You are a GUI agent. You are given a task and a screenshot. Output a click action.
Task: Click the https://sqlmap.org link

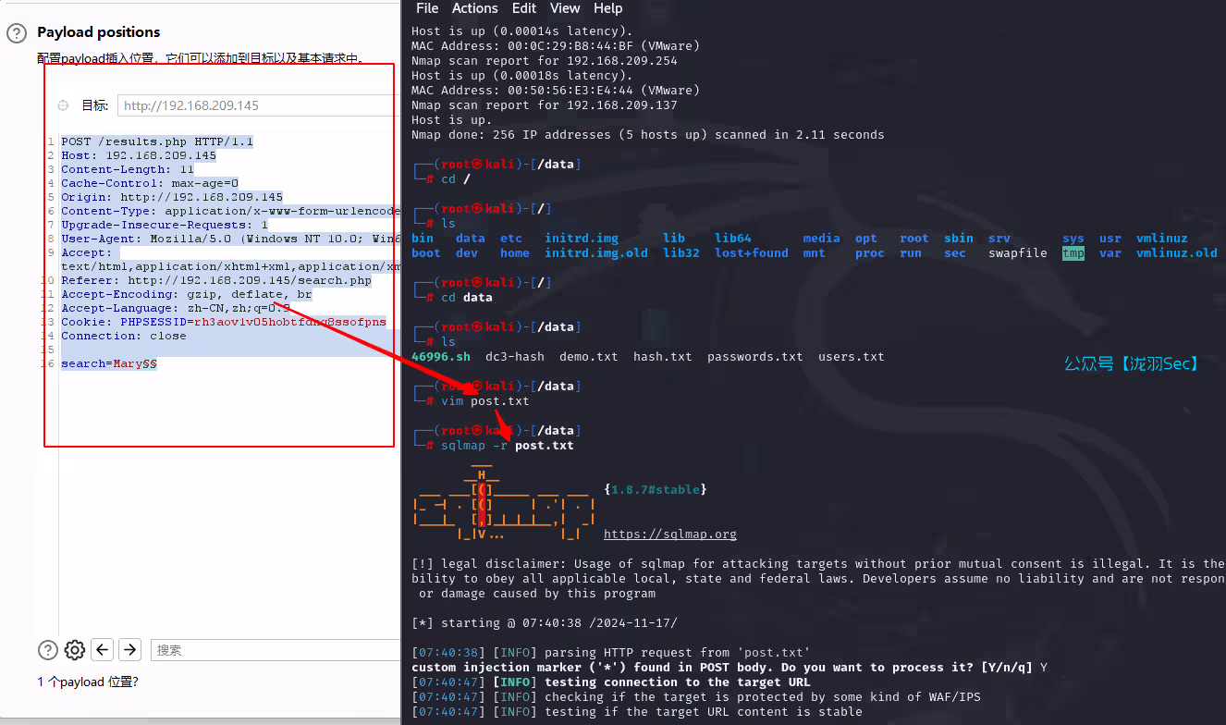point(669,535)
